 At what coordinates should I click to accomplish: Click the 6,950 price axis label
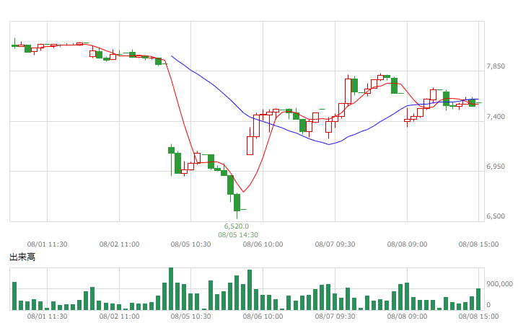(496, 167)
